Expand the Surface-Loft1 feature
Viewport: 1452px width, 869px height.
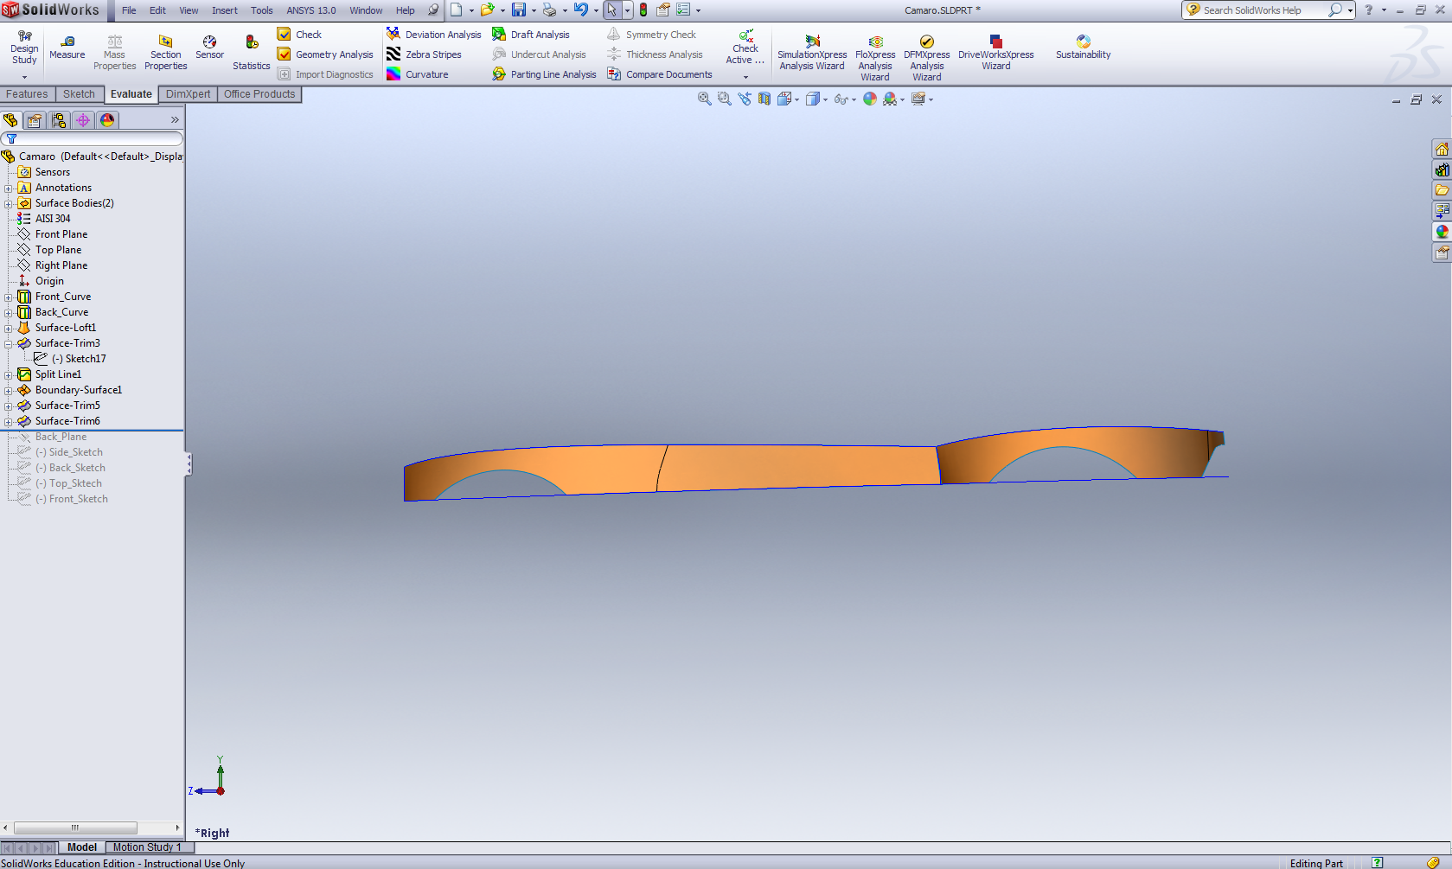[9, 329]
